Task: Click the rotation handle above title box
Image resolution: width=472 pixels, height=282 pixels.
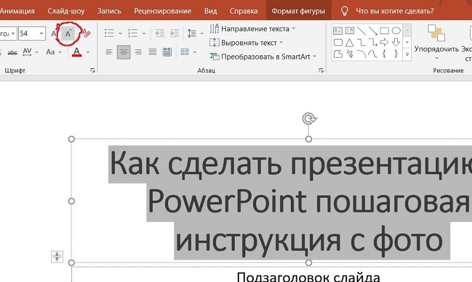Action: click(309, 118)
